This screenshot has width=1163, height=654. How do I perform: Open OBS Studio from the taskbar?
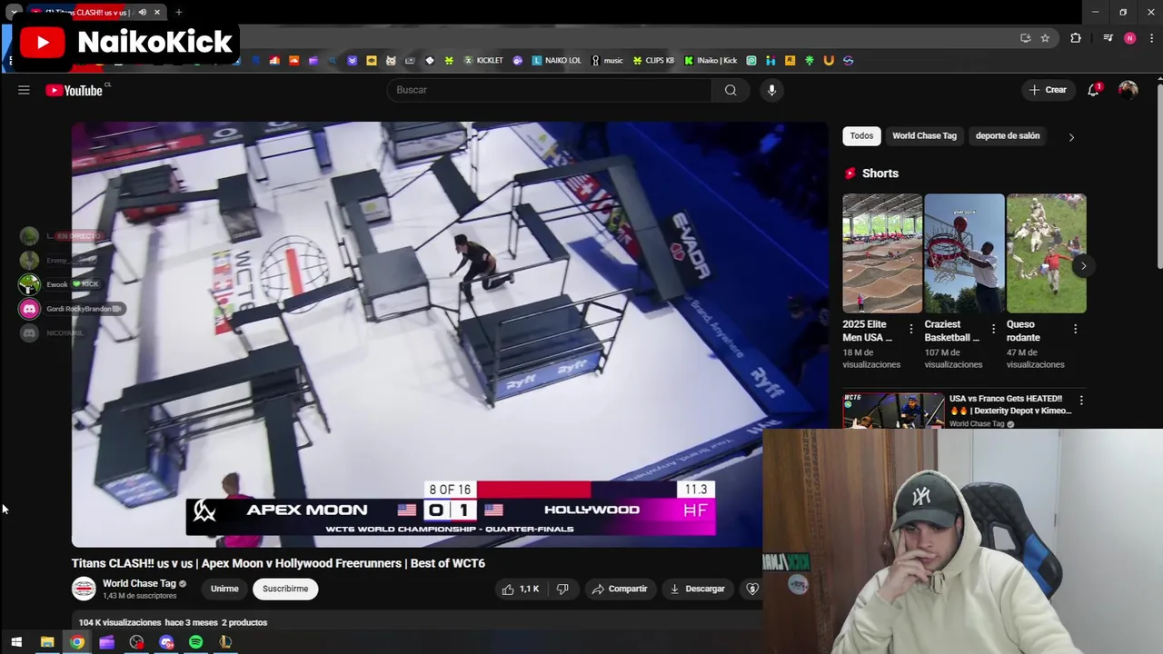136,642
